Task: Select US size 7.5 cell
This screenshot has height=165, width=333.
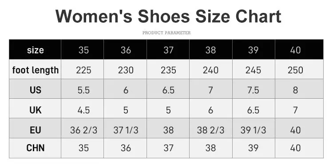Action: [x=254, y=89]
